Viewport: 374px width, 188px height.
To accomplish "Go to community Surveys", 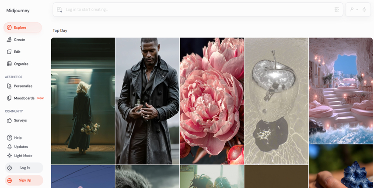I will pyautogui.click(x=20, y=120).
